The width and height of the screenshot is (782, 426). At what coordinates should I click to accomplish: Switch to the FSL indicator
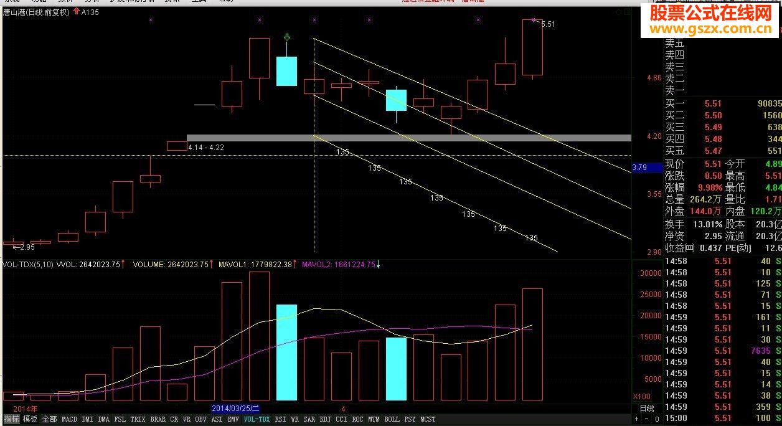(120, 420)
